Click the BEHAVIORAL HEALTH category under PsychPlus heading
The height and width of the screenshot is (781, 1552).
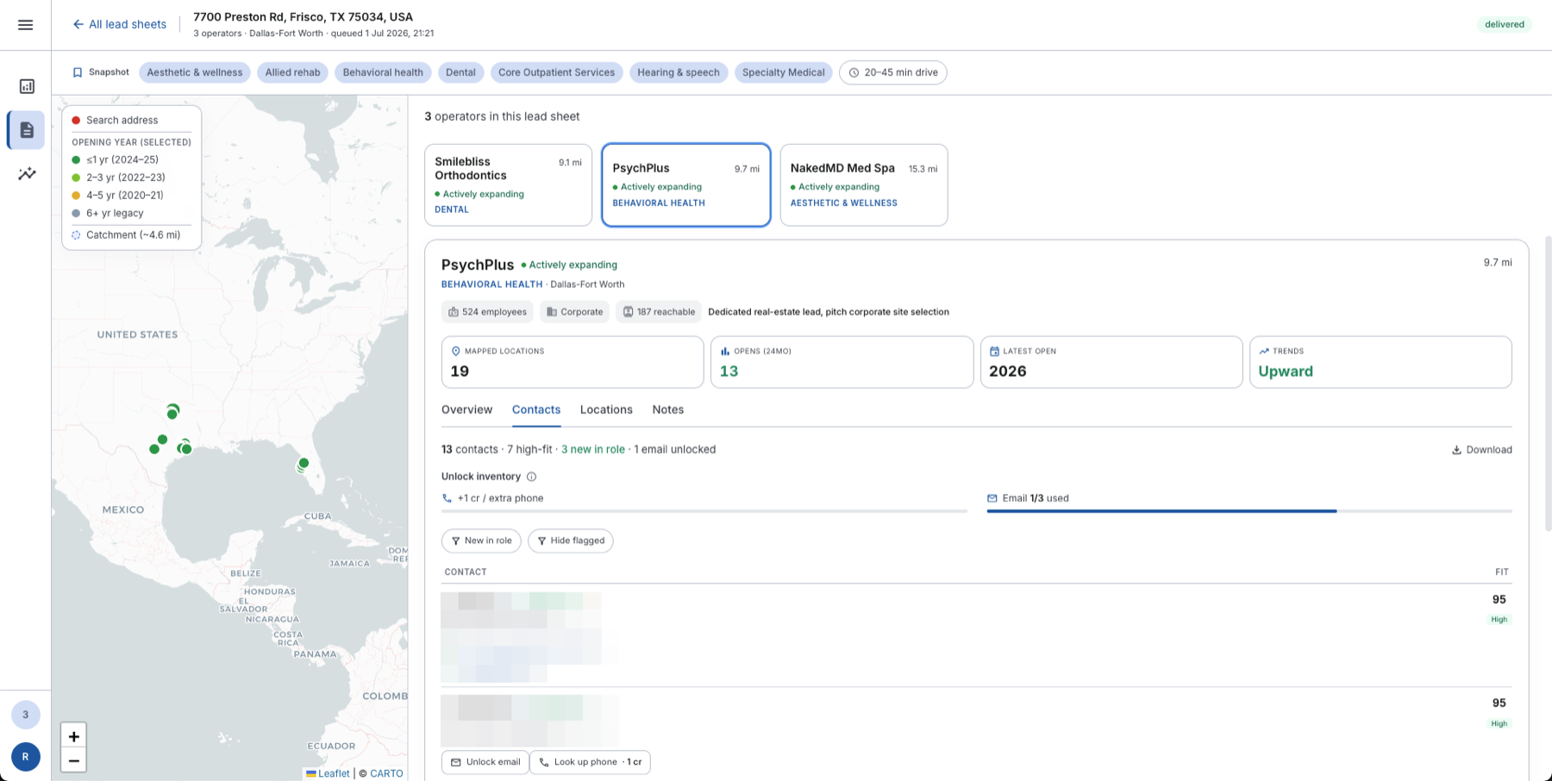coord(492,284)
